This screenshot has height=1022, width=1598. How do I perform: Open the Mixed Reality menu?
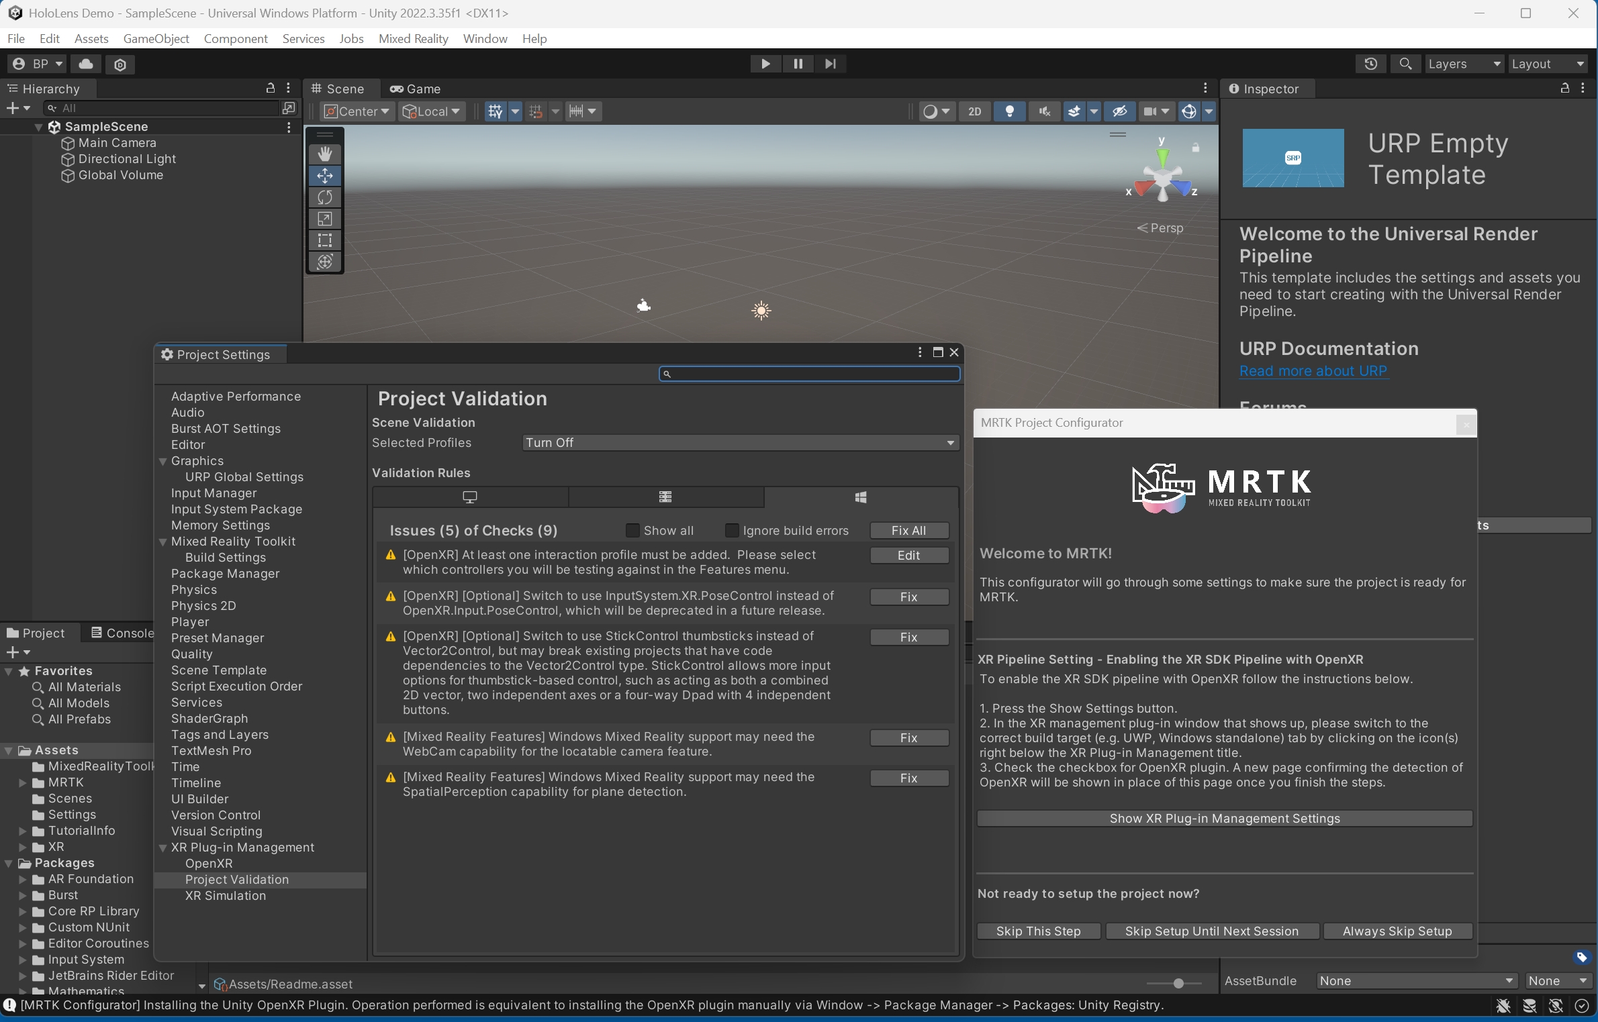(x=413, y=38)
